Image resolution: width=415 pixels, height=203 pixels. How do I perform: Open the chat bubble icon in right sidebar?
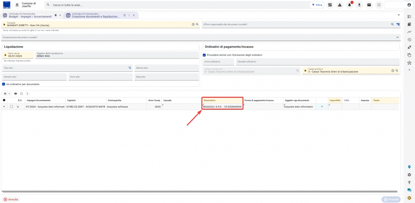point(409,190)
